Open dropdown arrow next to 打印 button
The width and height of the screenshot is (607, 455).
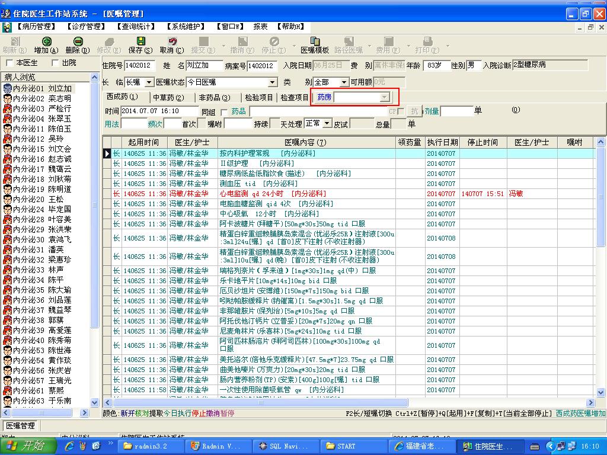click(448, 46)
